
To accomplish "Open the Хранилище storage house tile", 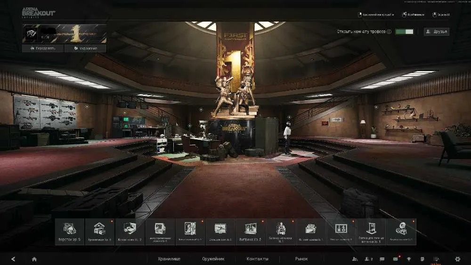I will (x=99, y=232).
